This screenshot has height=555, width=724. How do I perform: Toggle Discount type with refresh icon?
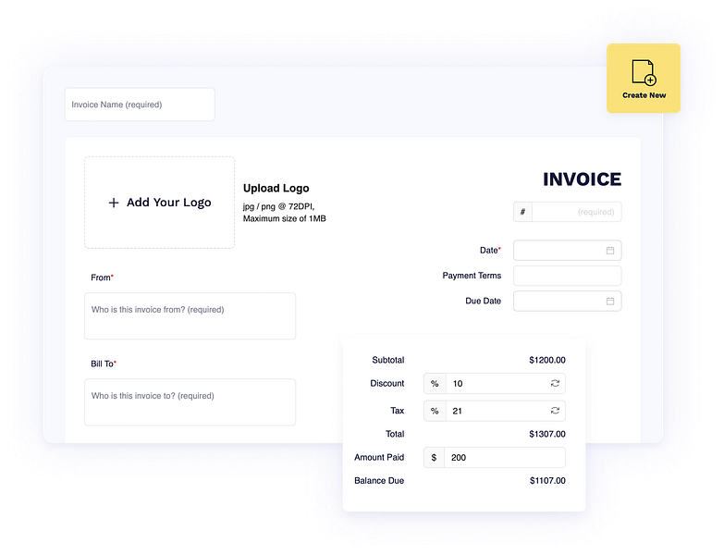coord(555,383)
